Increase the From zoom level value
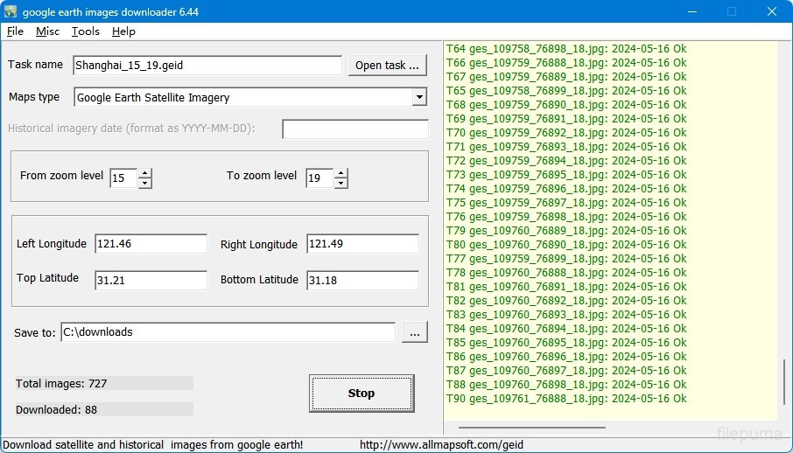This screenshot has width=793, height=453. click(145, 173)
